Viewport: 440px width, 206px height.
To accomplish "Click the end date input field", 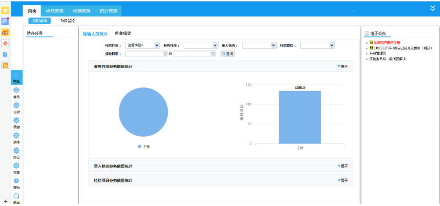I will [194, 54].
